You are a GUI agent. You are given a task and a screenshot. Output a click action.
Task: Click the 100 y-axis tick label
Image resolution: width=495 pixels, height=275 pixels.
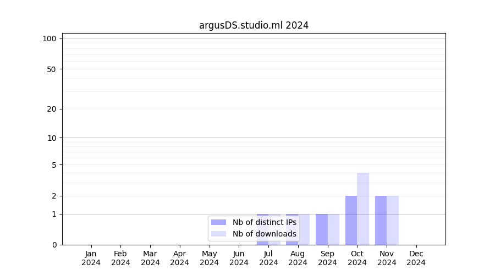(50, 38)
